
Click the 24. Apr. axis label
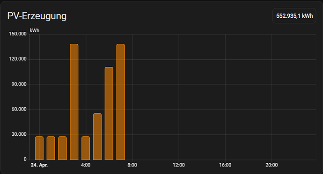tap(39, 165)
